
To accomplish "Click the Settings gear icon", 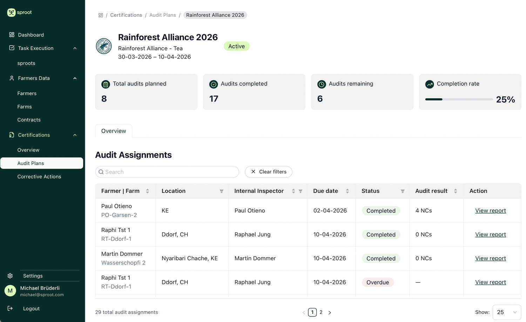I will 10,276.
